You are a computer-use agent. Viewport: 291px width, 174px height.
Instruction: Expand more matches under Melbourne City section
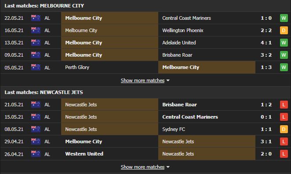[142, 80]
